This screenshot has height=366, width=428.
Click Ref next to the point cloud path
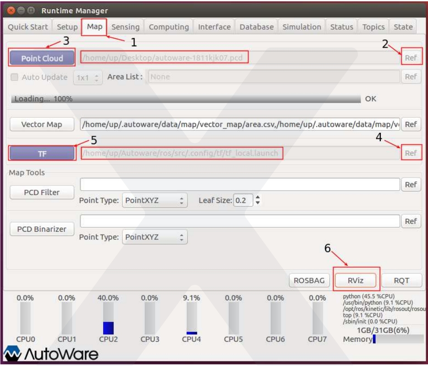point(412,58)
